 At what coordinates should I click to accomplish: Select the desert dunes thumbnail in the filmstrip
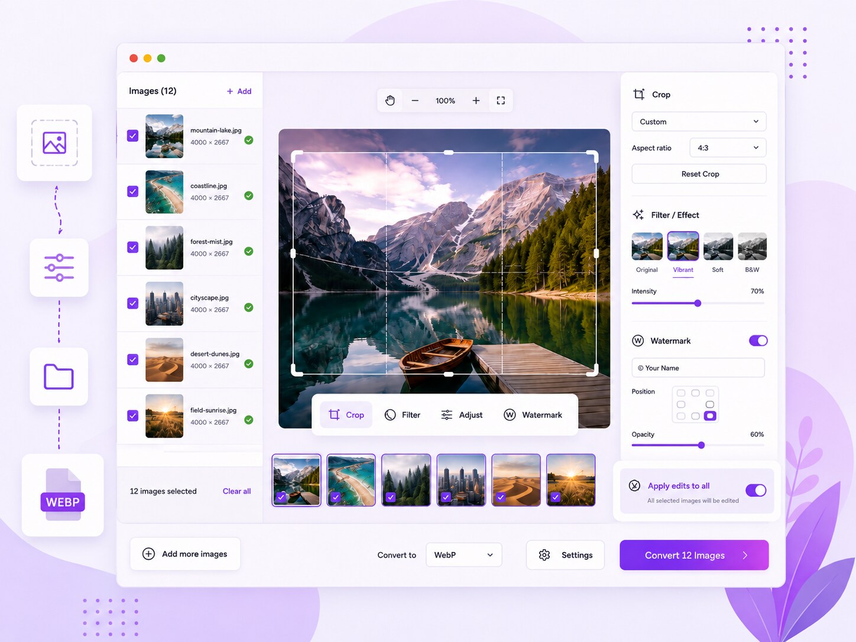click(x=516, y=480)
